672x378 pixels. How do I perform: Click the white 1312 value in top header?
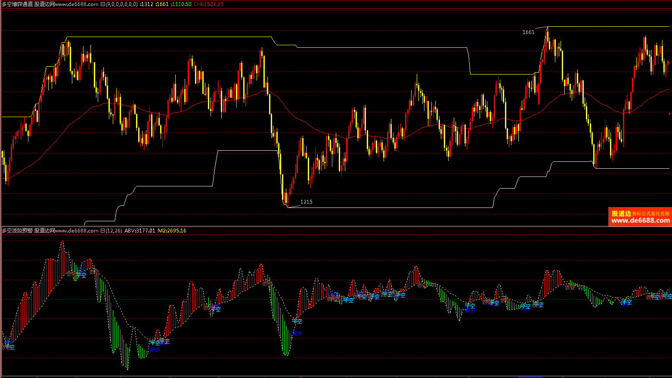[x=147, y=4]
